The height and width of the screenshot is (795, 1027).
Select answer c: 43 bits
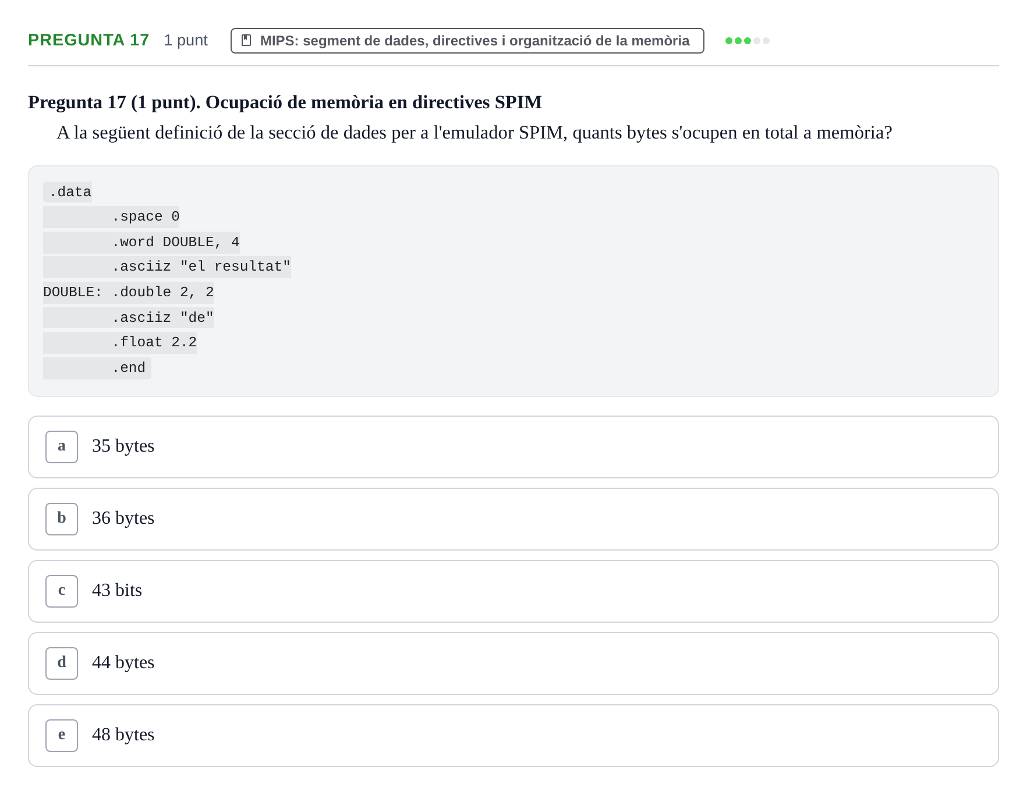pos(513,591)
